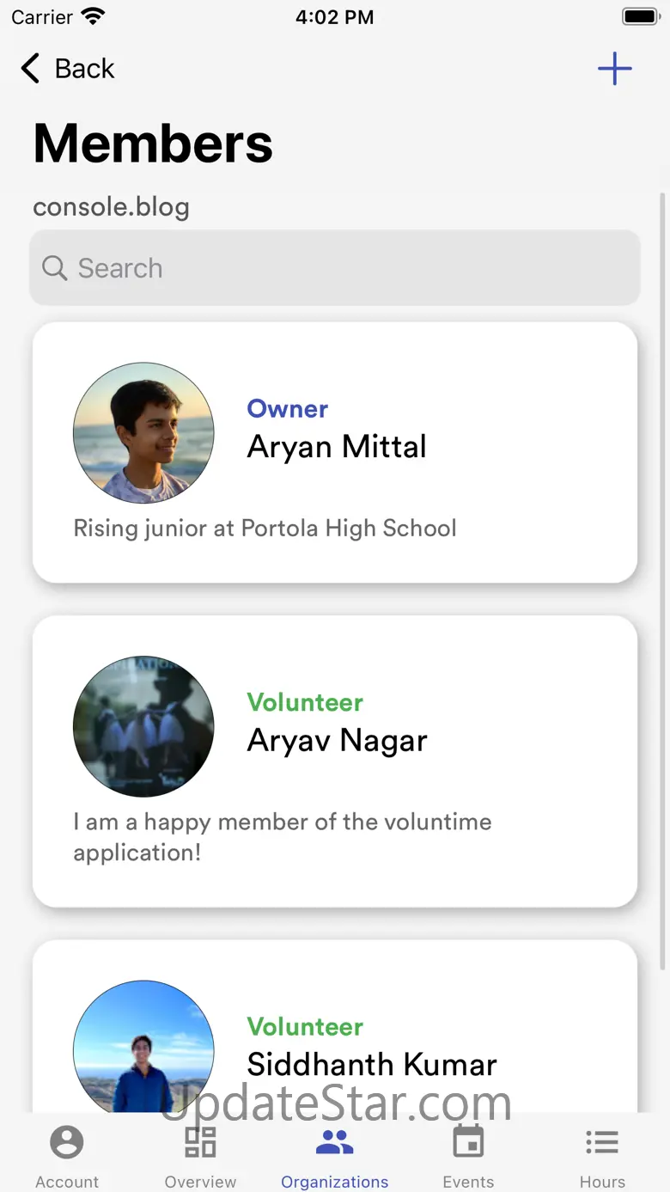View Aryan Mittal's profile photo
Screen dimensions: 670x1192
pyautogui.click(x=143, y=432)
